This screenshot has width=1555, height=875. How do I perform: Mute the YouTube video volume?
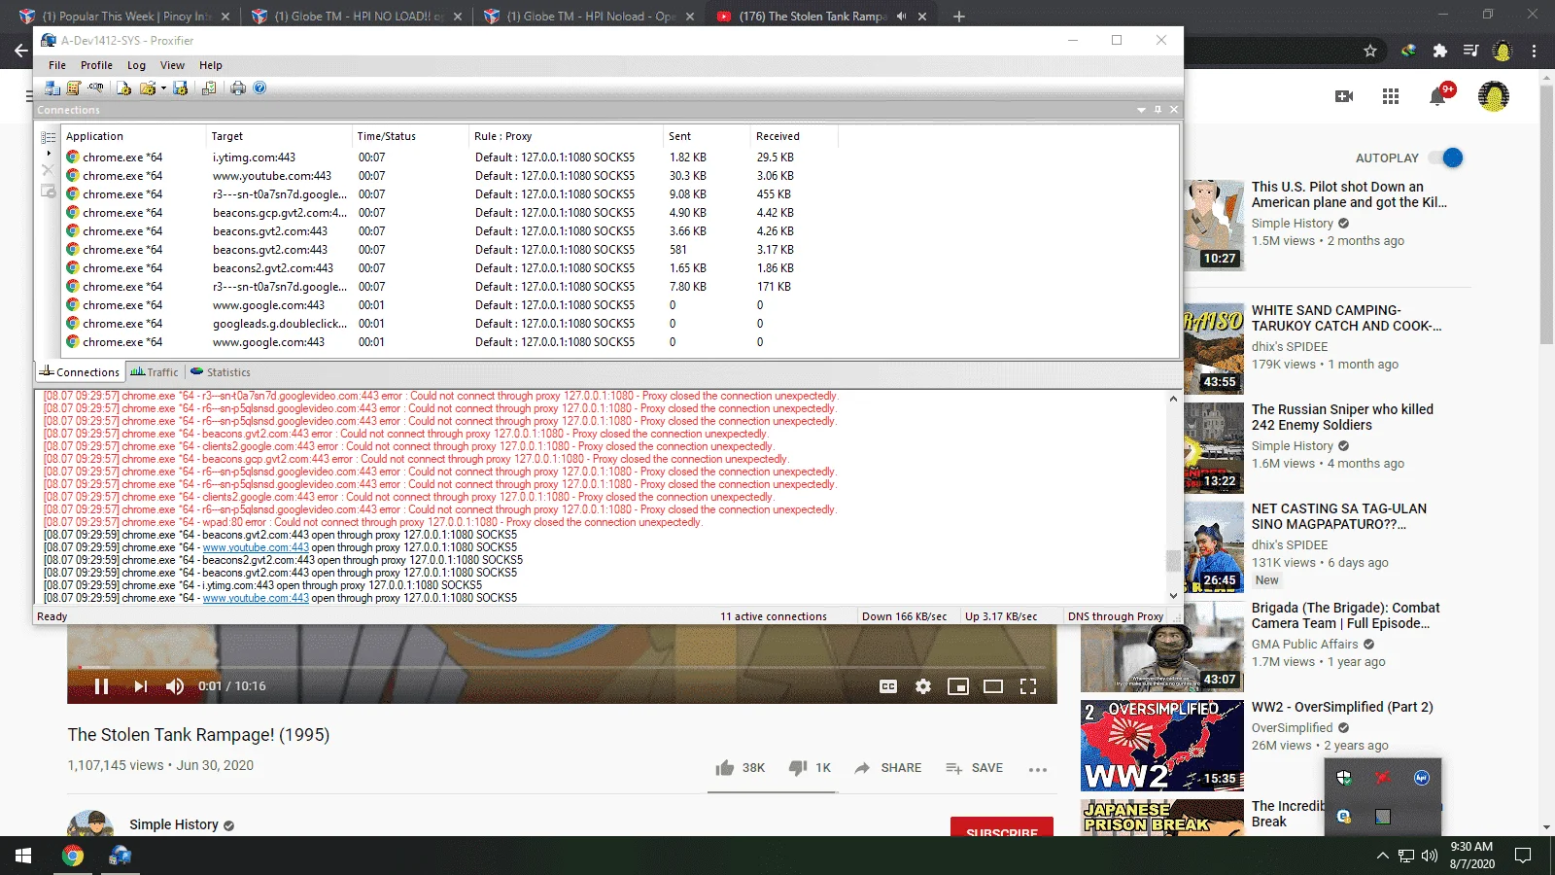[x=175, y=686]
